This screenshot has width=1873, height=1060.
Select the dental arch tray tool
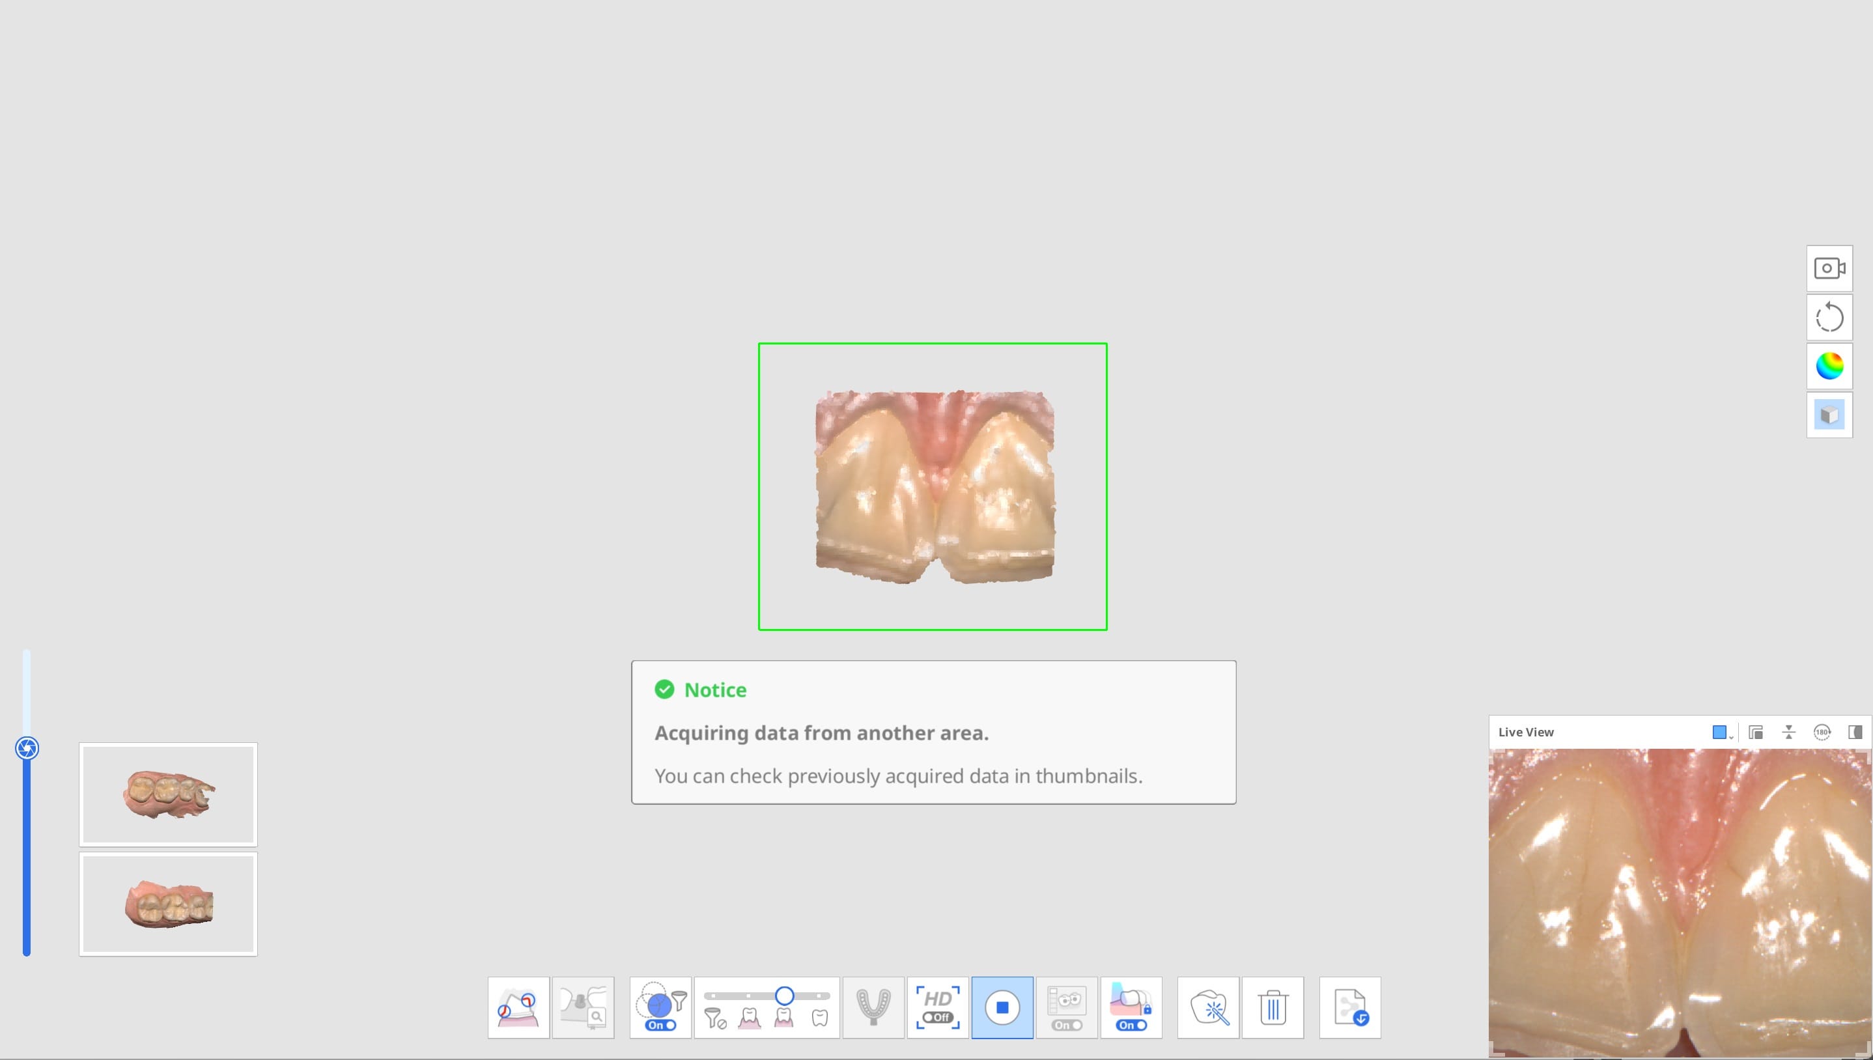click(873, 1007)
